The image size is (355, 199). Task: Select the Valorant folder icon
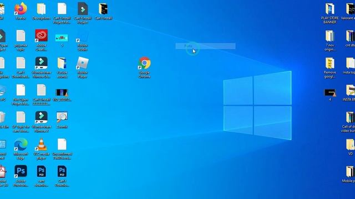coord(351,9)
